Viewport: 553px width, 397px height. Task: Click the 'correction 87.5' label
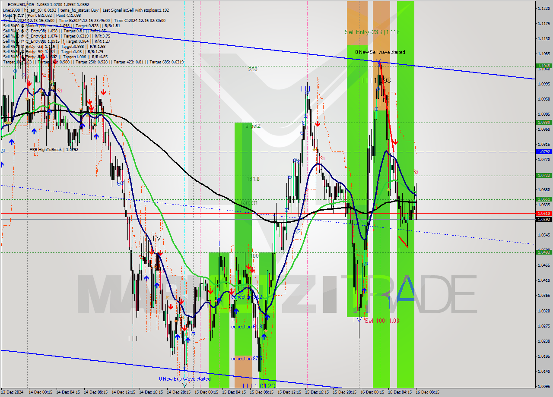point(246,359)
